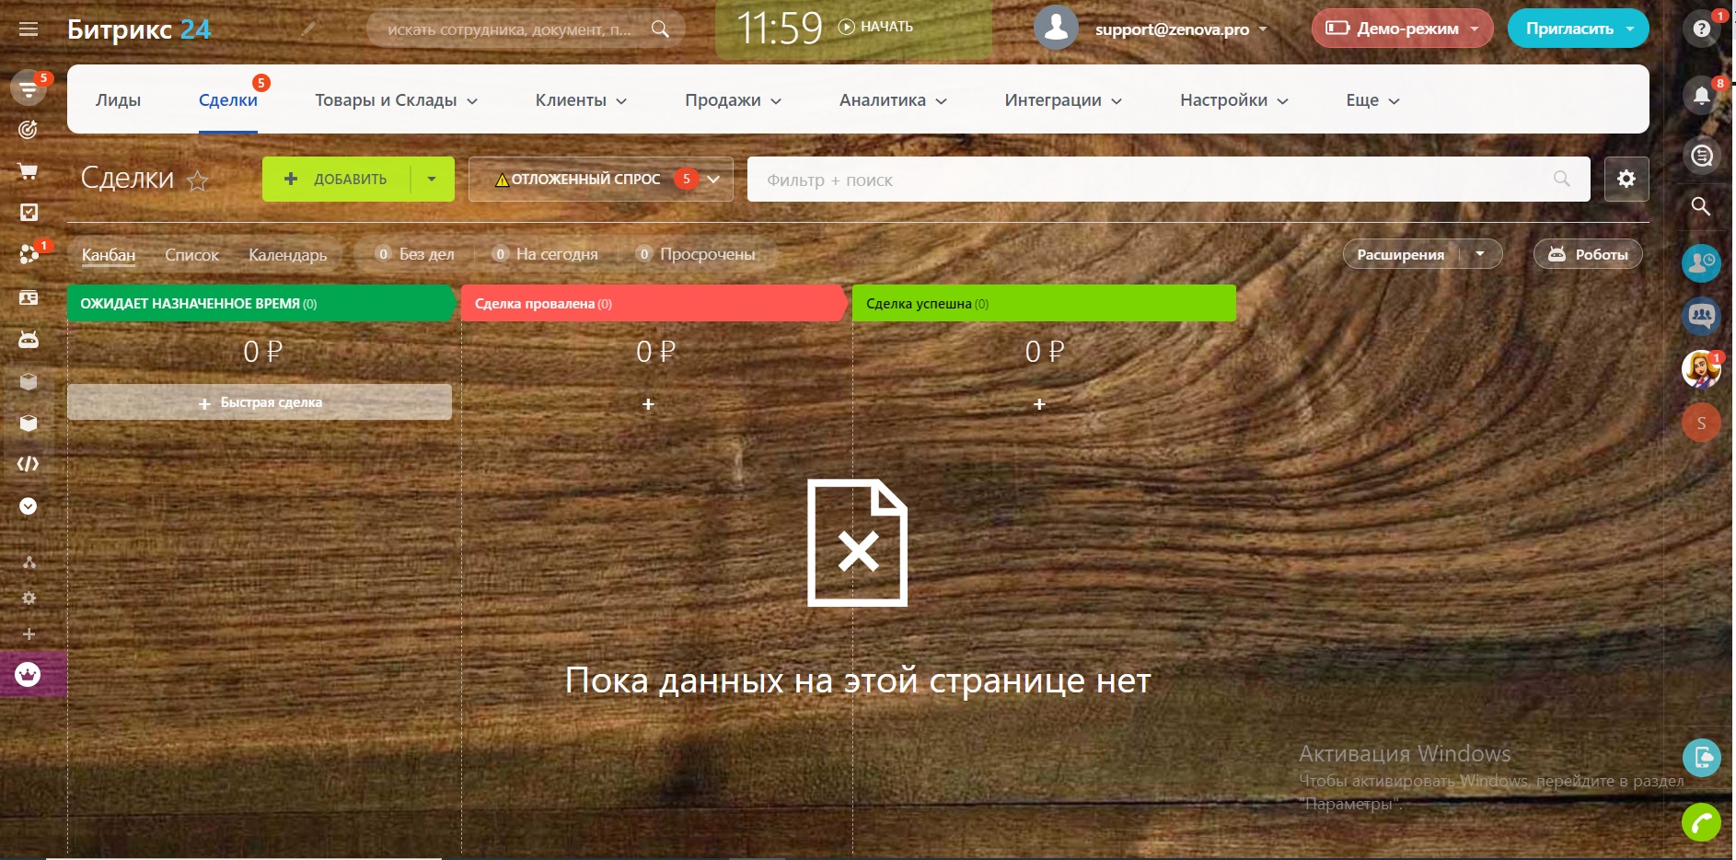Click the magnifier inside the filter field

(1562, 179)
